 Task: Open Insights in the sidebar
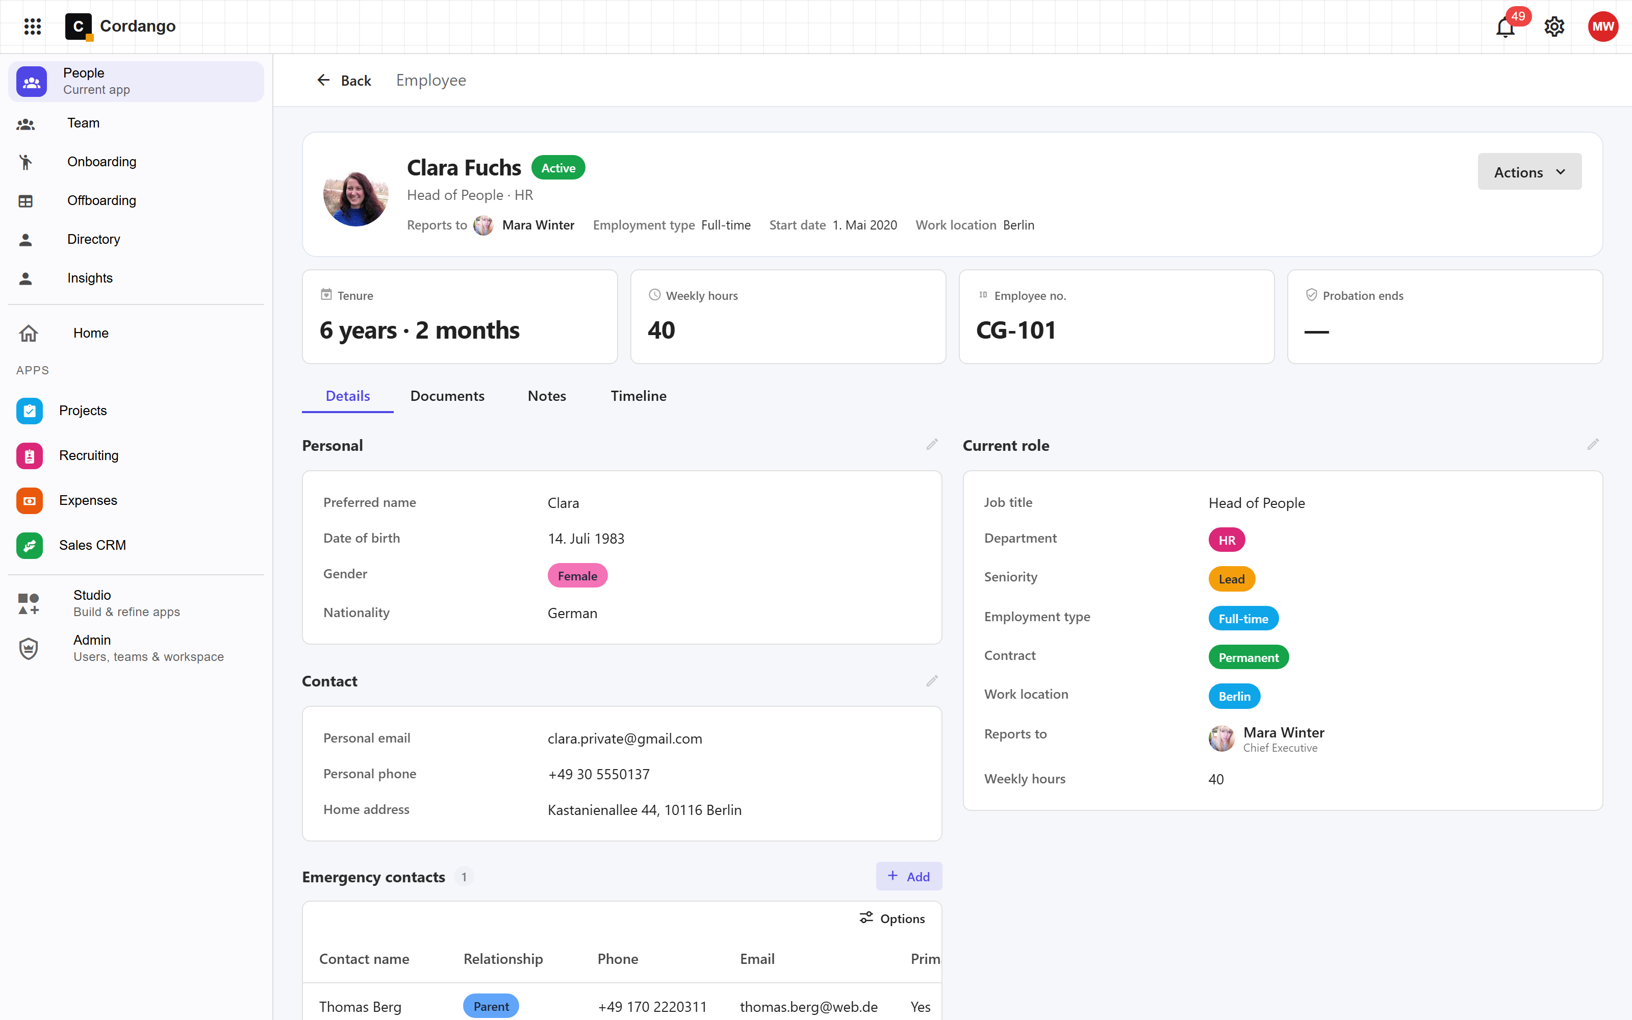tap(136, 278)
